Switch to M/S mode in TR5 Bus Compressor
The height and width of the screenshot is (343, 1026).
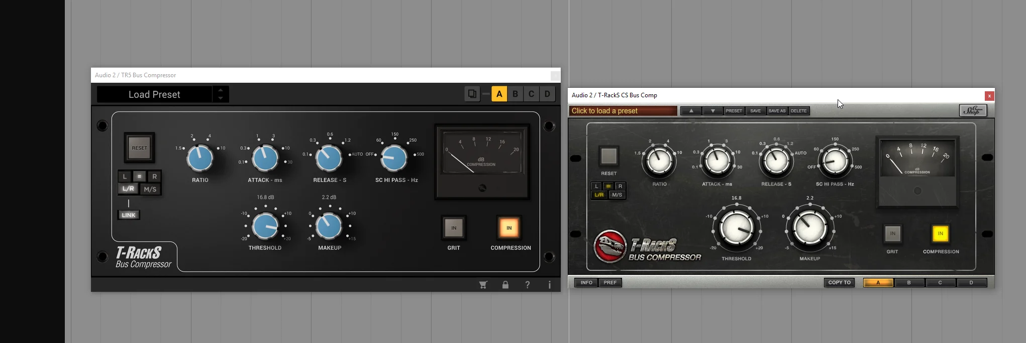point(150,189)
